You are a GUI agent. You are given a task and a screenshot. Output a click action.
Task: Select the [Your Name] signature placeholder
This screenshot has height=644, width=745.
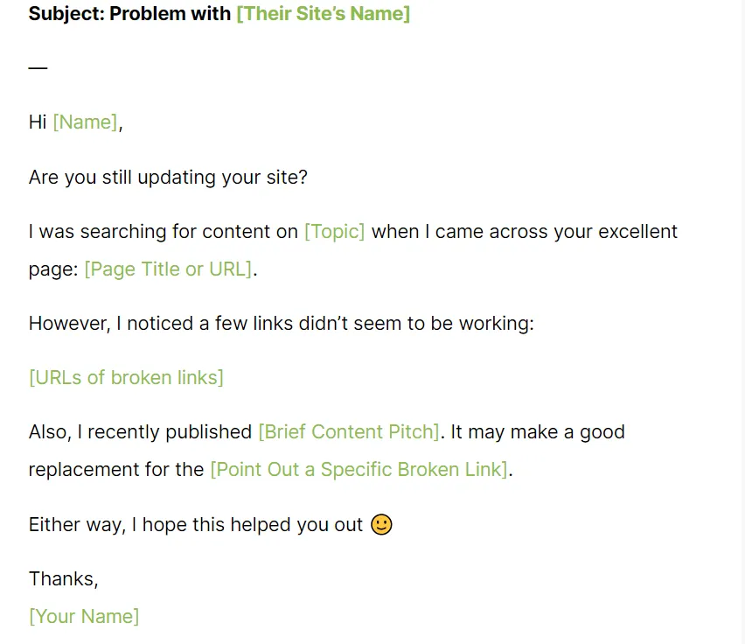84,616
